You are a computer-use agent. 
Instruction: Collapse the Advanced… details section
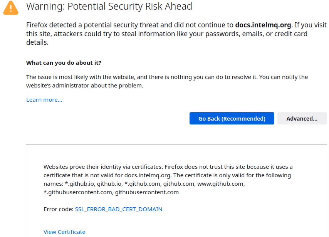pyautogui.click(x=302, y=119)
